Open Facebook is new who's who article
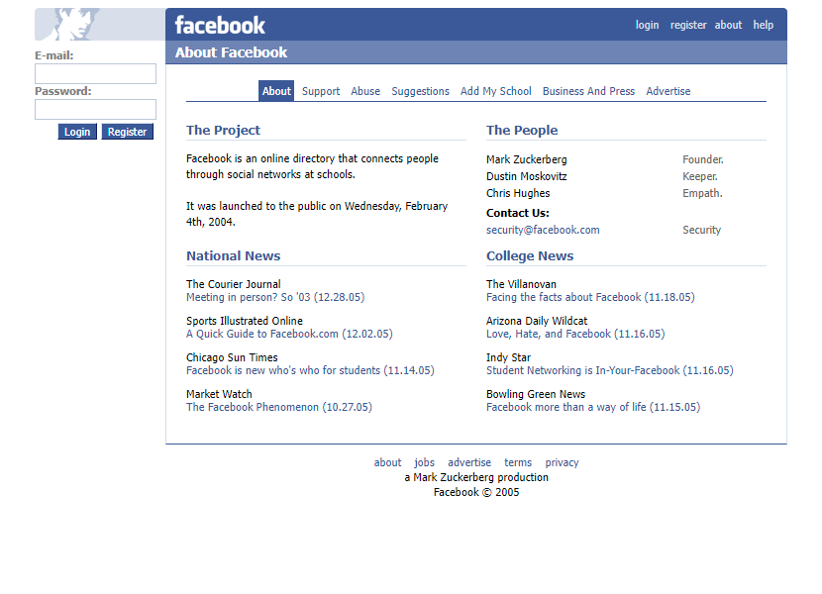The height and width of the screenshot is (594, 822). (x=310, y=370)
